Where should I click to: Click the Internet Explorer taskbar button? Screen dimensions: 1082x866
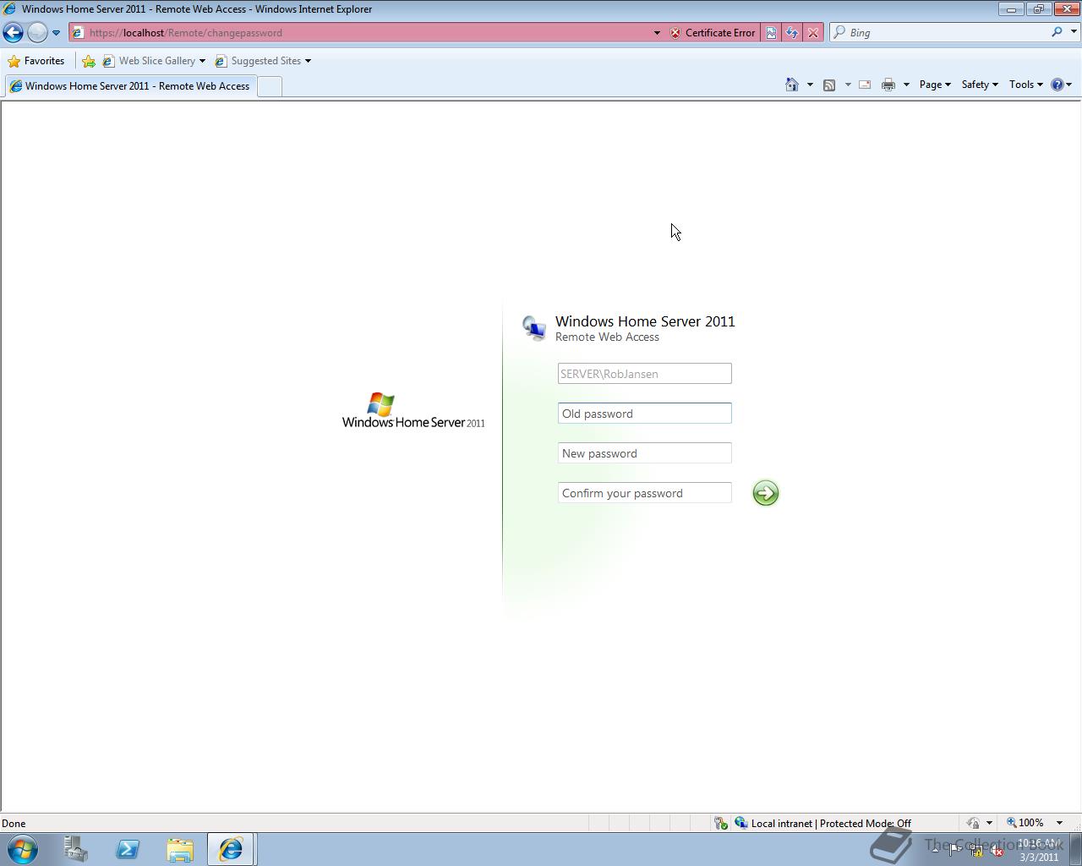[230, 849]
